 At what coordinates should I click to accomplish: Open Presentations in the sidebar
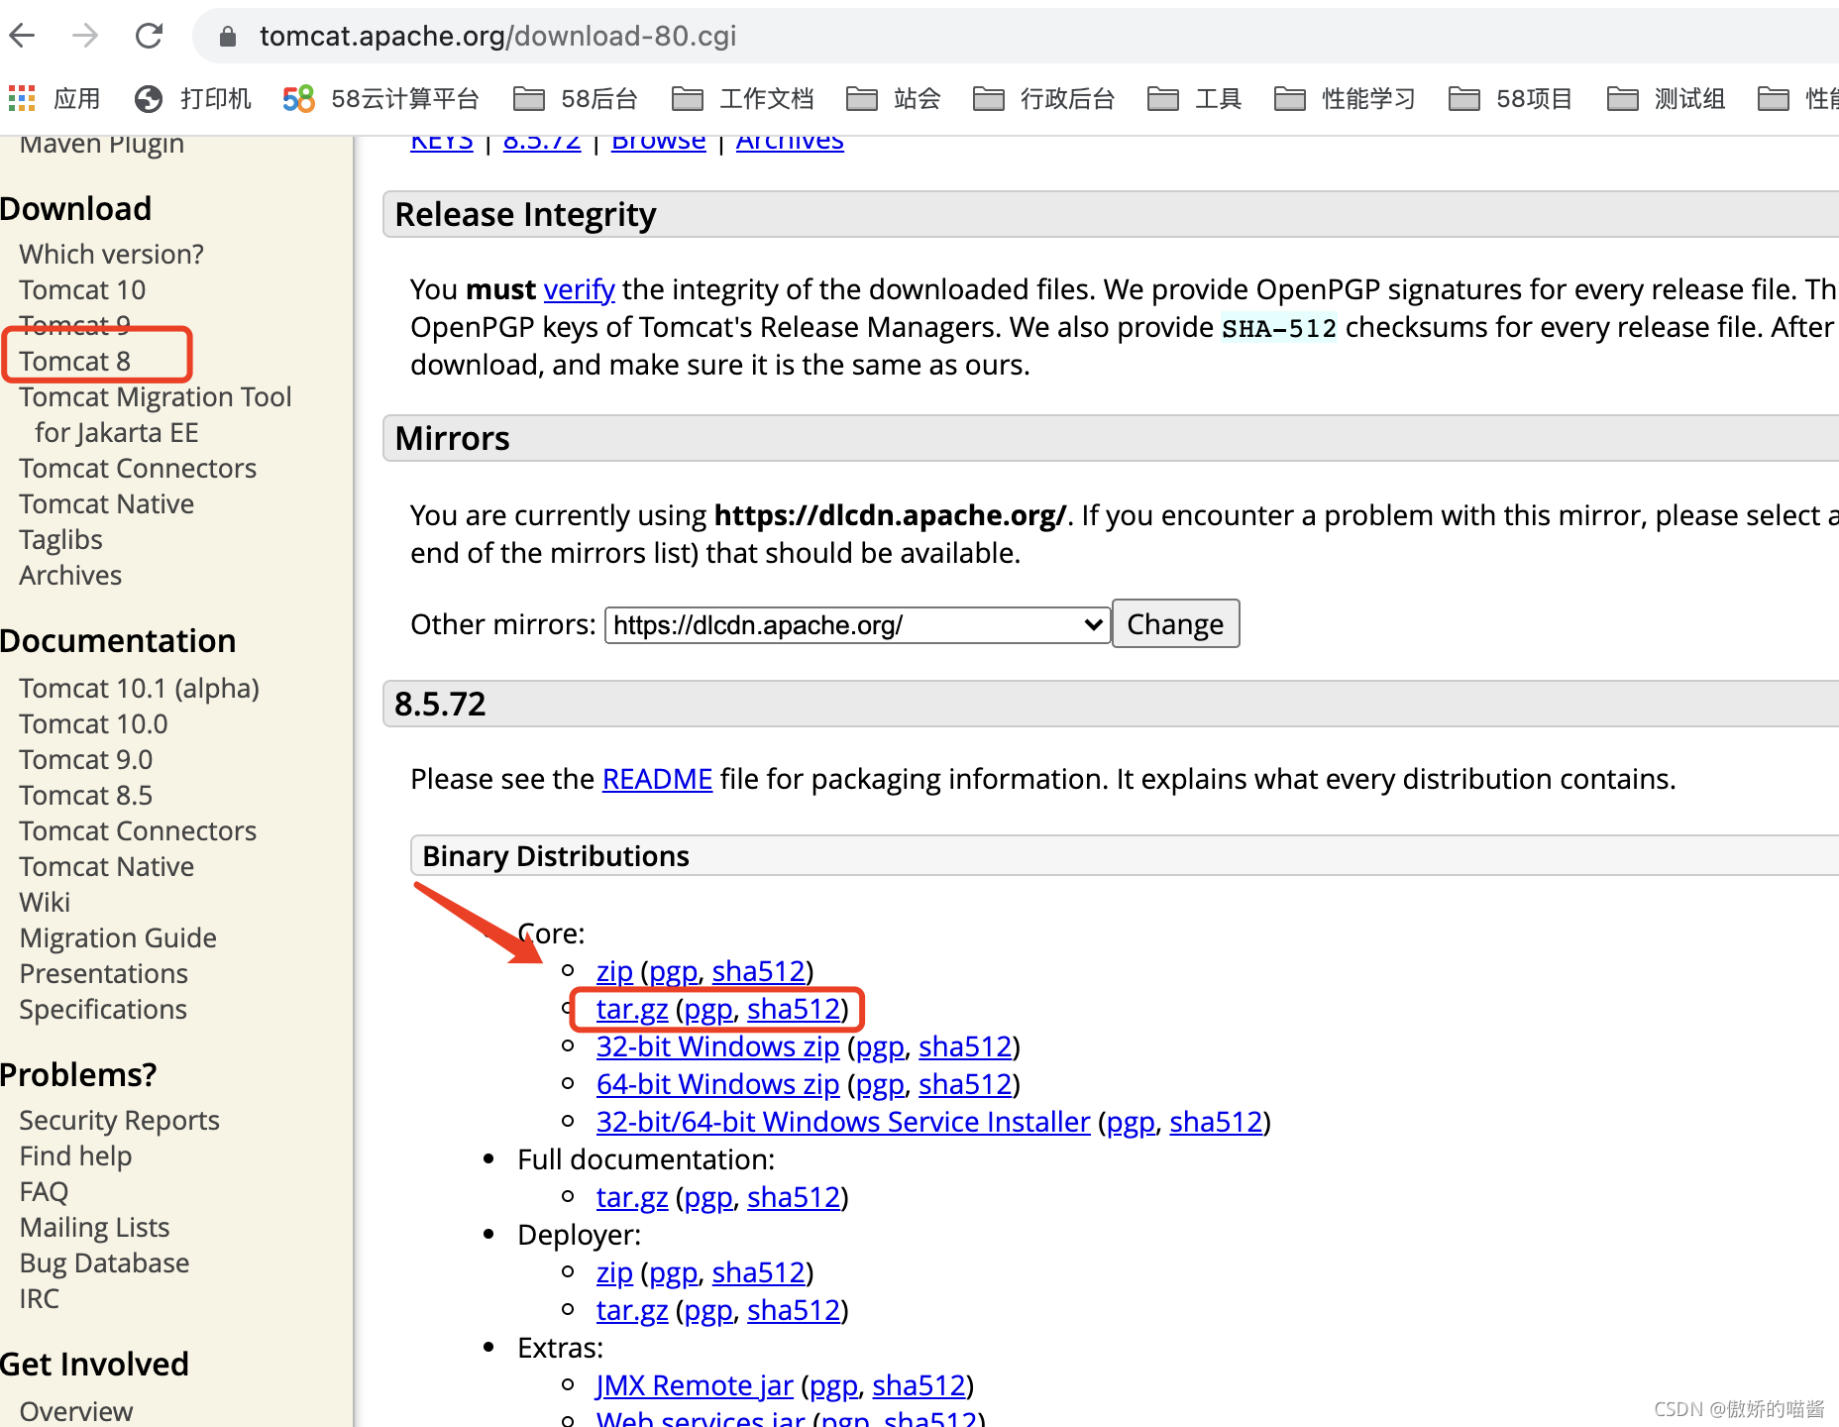click(x=103, y=974)
